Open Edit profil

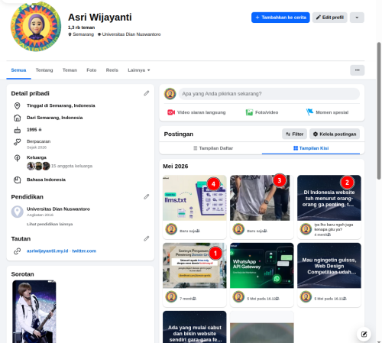tap(330, 18)
